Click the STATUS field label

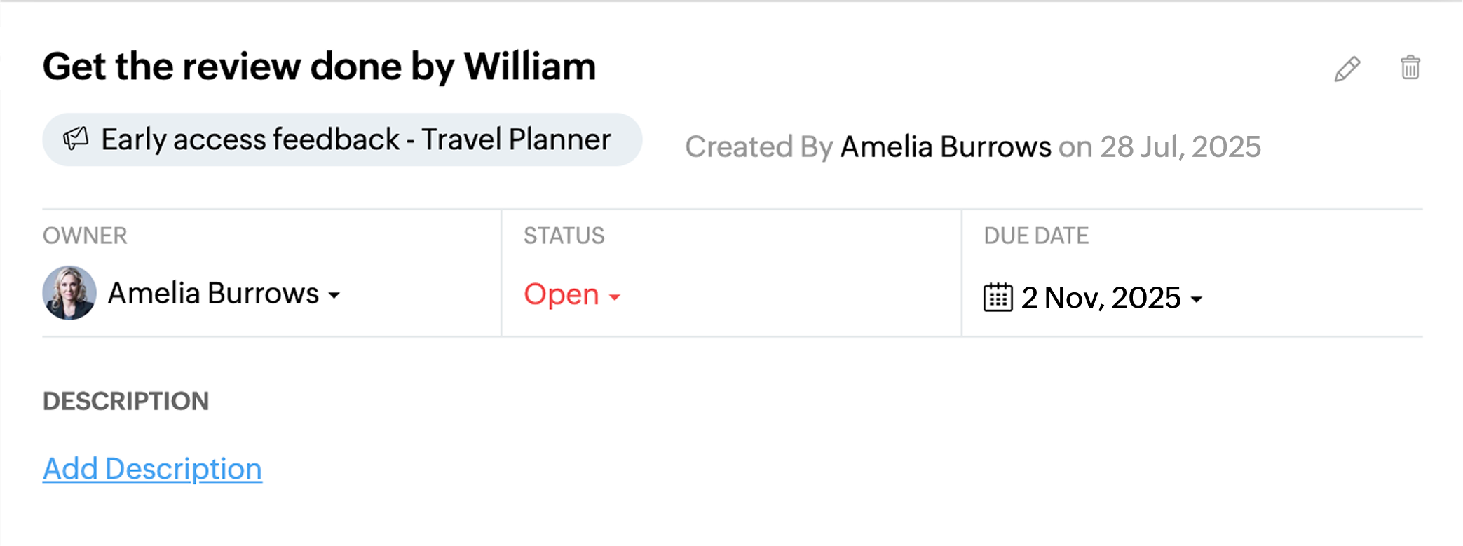(x=564, y=236)
